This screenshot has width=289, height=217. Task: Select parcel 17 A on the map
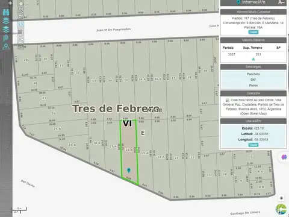click(113, 146)
